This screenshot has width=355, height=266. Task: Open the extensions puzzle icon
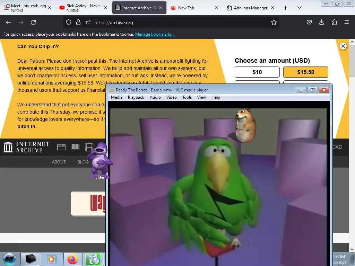(334, 22)
